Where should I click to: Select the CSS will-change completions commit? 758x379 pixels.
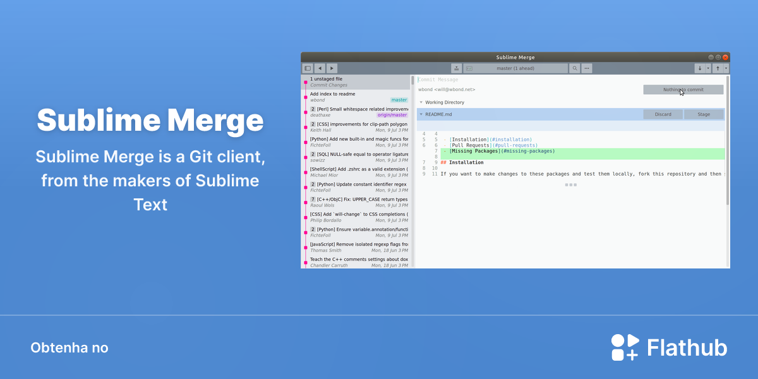pyautogui.click(x=356, y=217)
